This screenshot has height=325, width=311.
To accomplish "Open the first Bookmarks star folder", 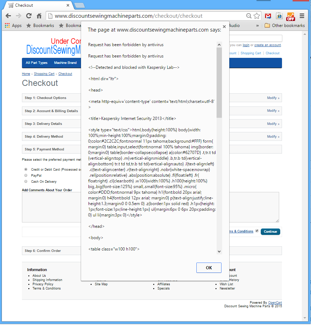I will tap(40, 26).
